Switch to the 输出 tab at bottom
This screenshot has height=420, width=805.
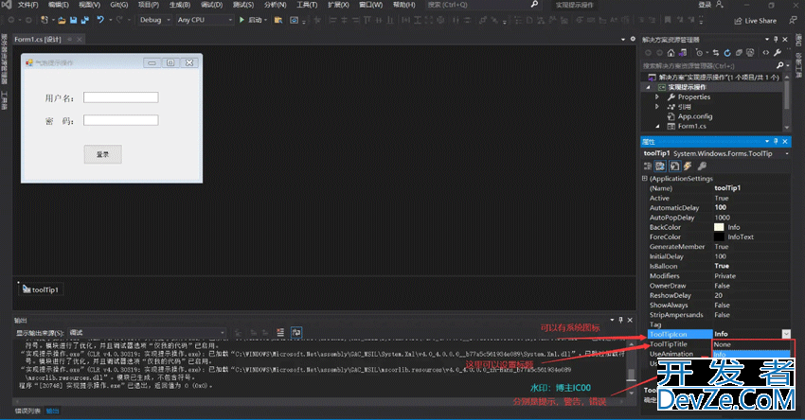[x=52, y=411]
